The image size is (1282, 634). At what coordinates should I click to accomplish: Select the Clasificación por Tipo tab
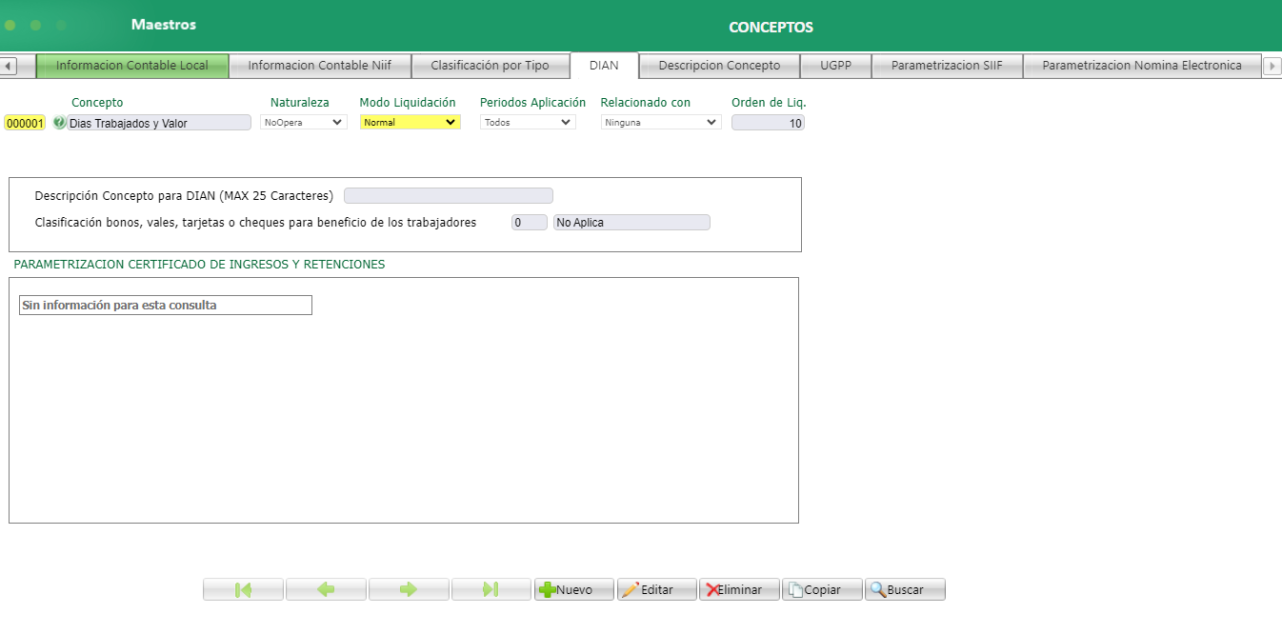490,66
